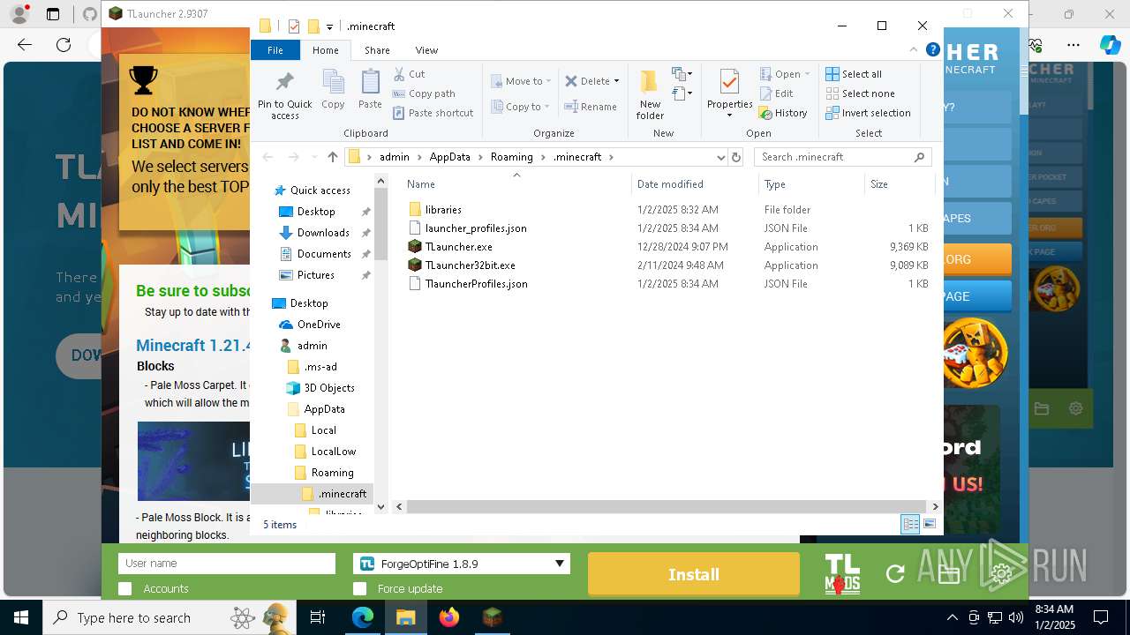Screen dimensions: 1130x635
Task: Open File Explorer taskbar icon
Action: point(406,617)
